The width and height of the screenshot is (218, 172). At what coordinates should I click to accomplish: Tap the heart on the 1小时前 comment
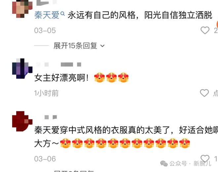[x=204, y=93]
